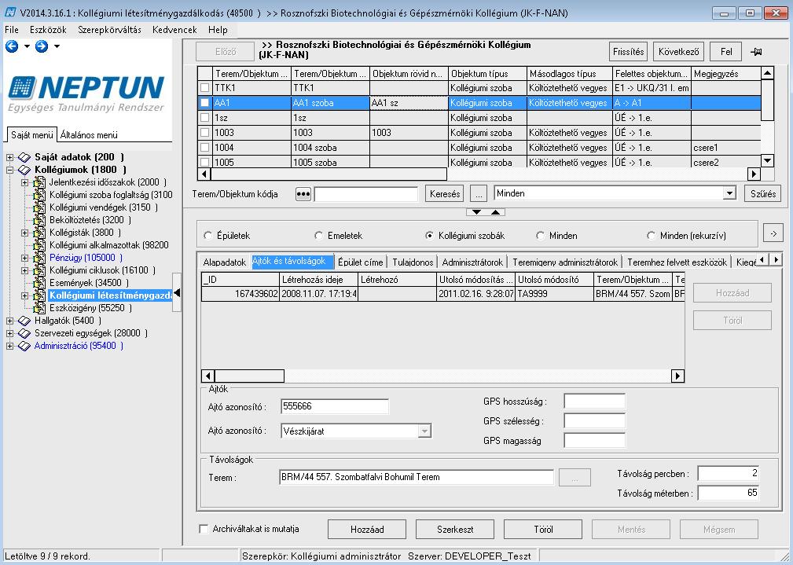This screenshot has width=793, height=565.
Task: Click the Szűrés button
Action: click(763, 194)
